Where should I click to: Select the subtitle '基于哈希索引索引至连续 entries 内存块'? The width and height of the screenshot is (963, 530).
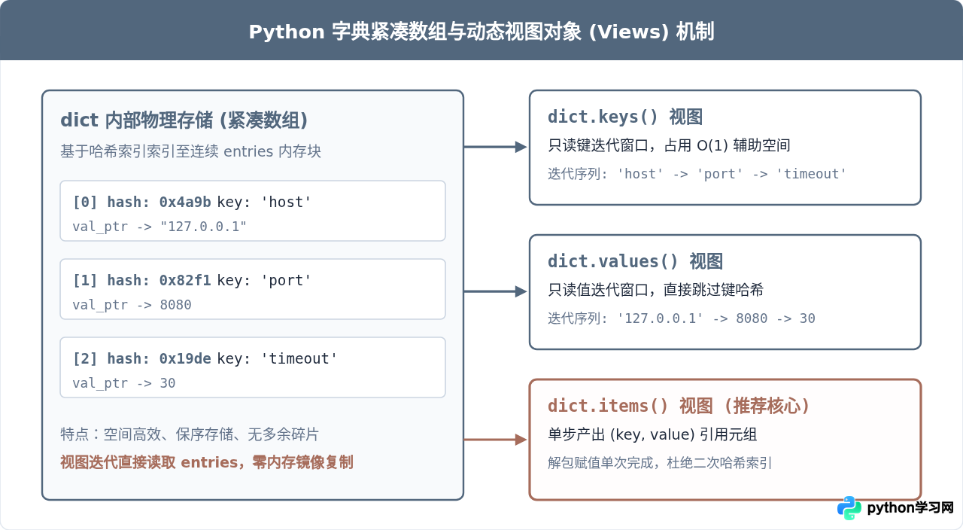(x=190, y=151)
